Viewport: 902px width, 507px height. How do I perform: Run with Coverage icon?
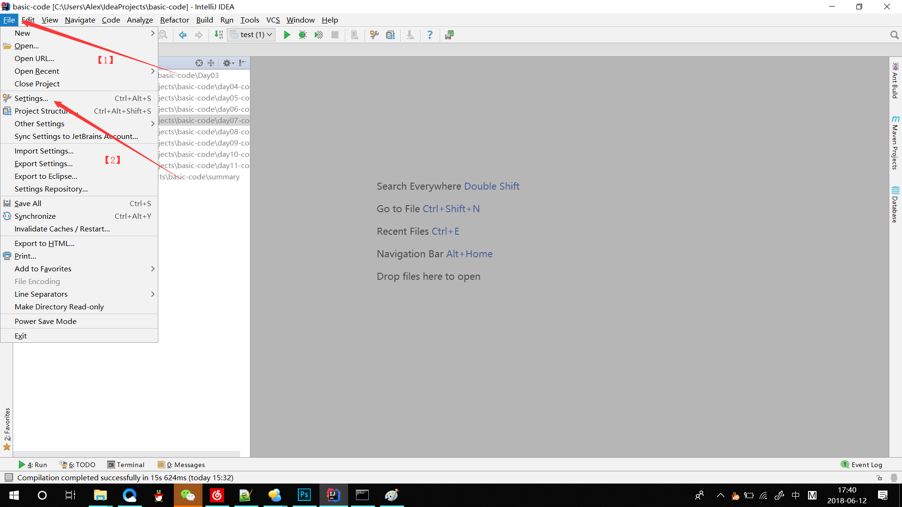[319, 35]
